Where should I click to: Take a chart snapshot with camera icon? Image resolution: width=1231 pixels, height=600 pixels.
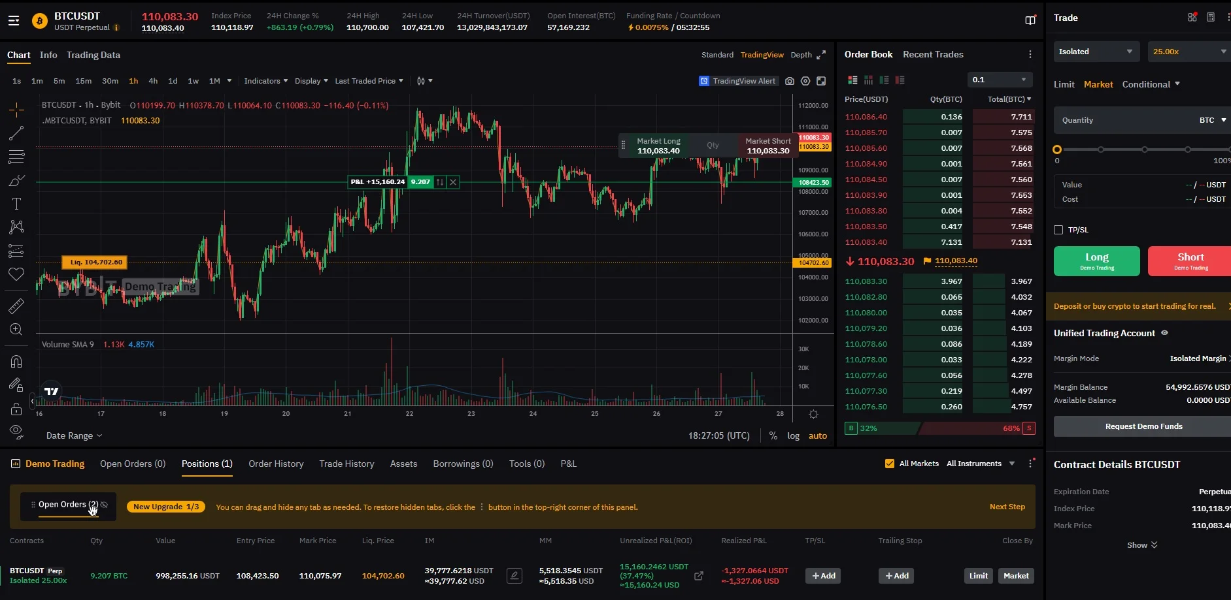coord(790,81)
